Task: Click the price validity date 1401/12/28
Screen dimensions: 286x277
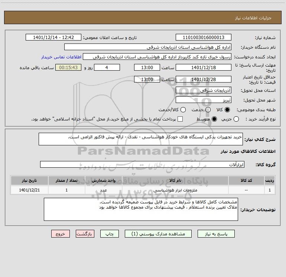Action: tap(204, 79)
